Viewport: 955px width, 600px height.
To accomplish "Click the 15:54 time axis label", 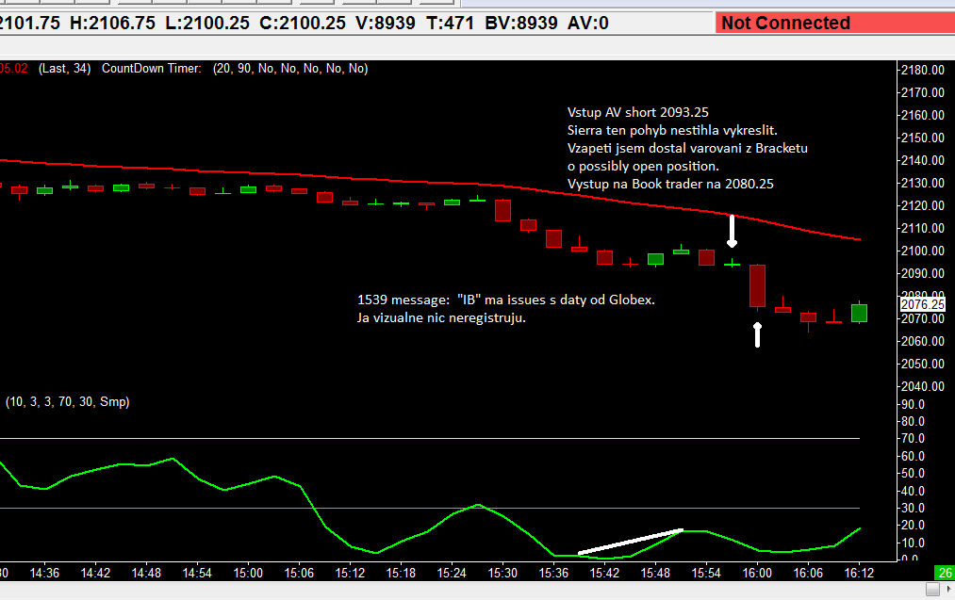I will click(x=706, y=574).
